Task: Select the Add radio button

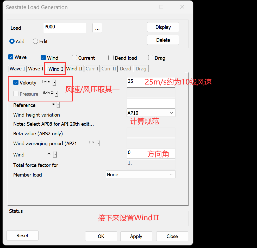Action: 12,41
